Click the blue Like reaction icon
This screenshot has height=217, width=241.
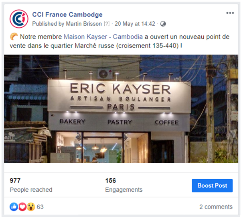point(14,207)
